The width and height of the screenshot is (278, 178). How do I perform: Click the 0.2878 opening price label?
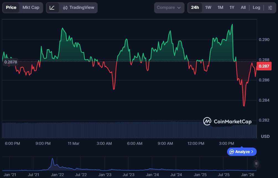11,62
